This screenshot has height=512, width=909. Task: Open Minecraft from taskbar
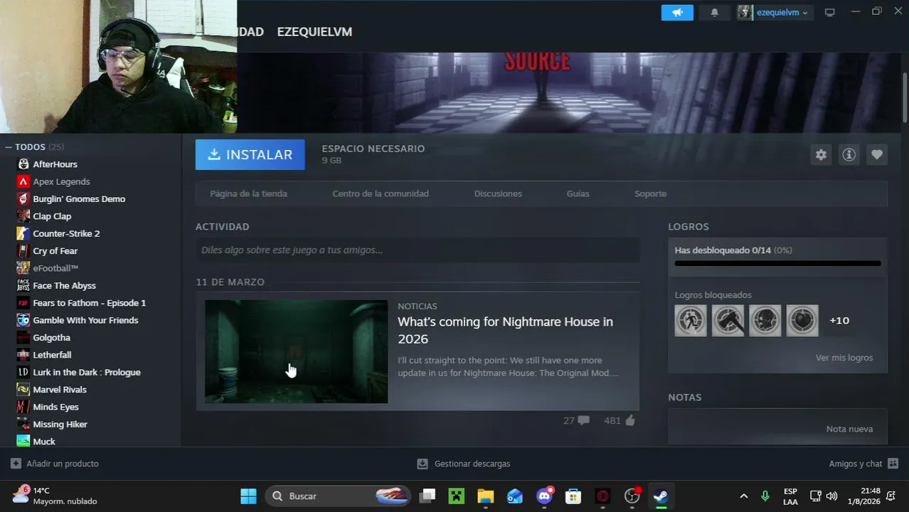[x=456, y=496]
